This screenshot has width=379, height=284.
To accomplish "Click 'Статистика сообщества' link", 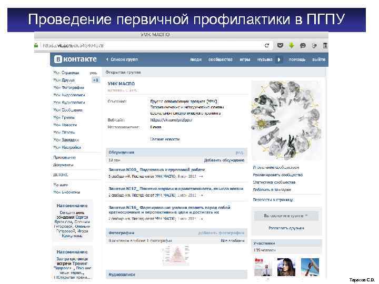I will point(274,182).
